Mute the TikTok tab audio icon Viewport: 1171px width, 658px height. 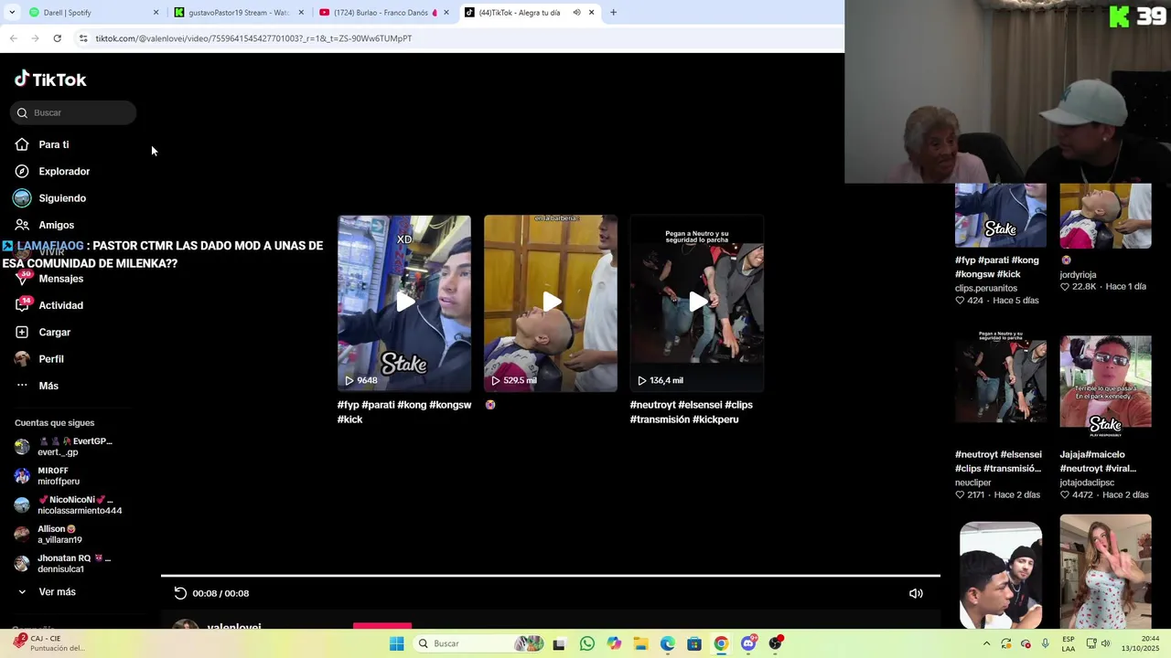click(x=576, y=13)
